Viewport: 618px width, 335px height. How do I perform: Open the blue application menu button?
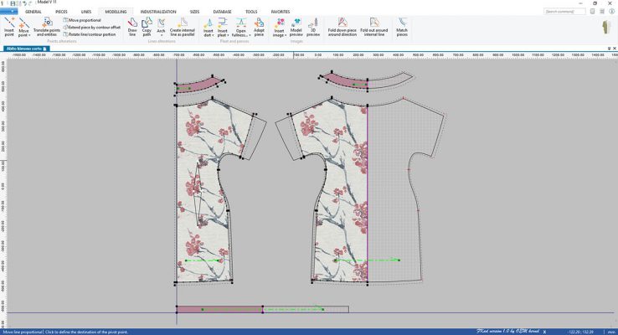click(8, 12)
